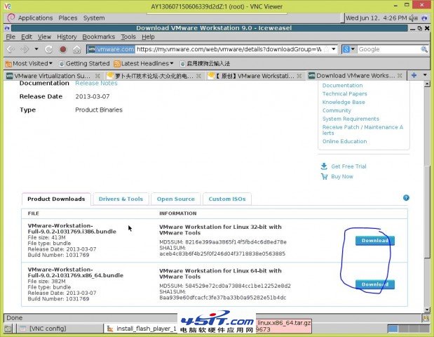Open the search engine selector dropdown
The height and width of the screenshot is (337, 434).
click(349, 49)
